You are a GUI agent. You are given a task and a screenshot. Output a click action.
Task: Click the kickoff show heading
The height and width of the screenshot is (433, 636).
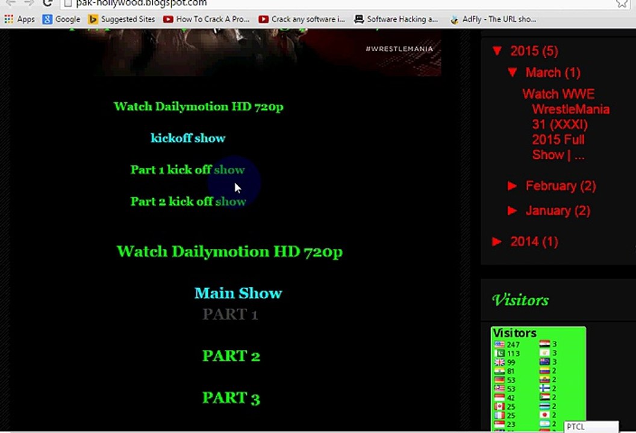click(188, 138)
